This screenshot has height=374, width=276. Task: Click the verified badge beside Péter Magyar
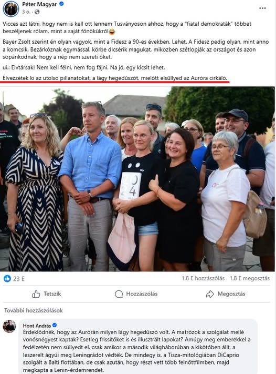61,4
